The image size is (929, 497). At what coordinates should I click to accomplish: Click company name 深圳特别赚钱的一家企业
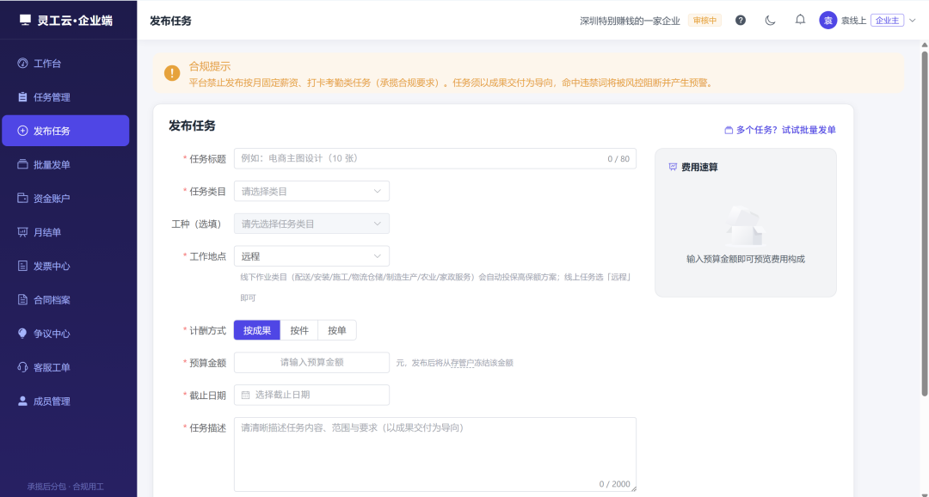tap(630, 21)
